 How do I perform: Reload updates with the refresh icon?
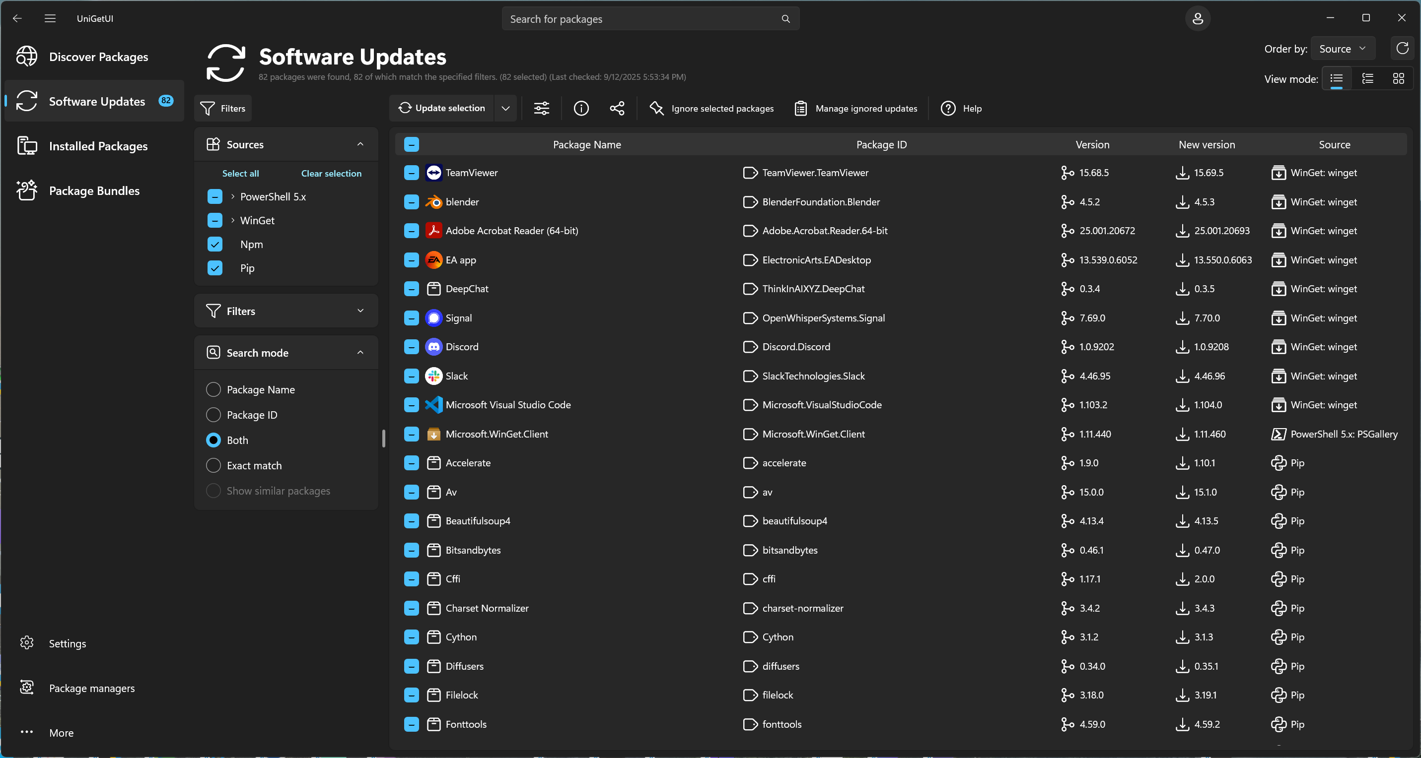pos(1402,49)
